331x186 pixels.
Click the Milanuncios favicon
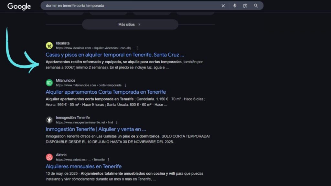click(x=49, y=83)
